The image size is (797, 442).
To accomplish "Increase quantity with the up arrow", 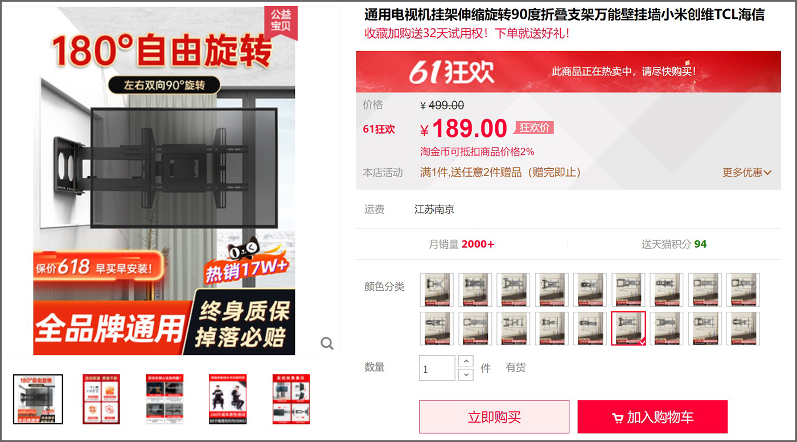I will (x=466, y=361).
